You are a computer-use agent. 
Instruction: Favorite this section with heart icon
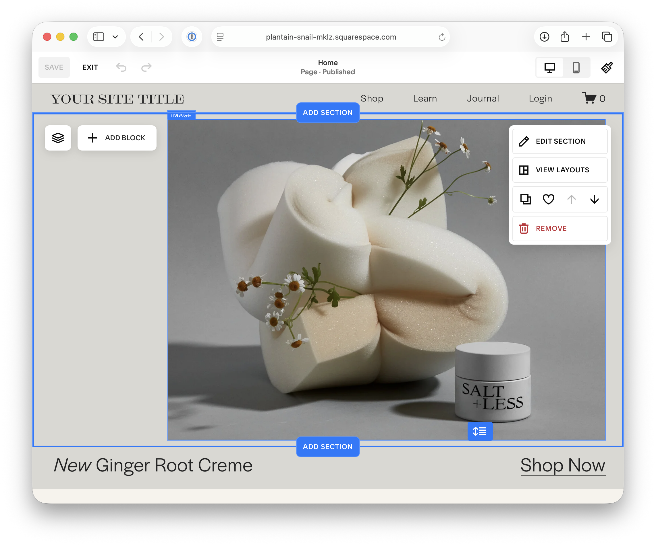548,199
